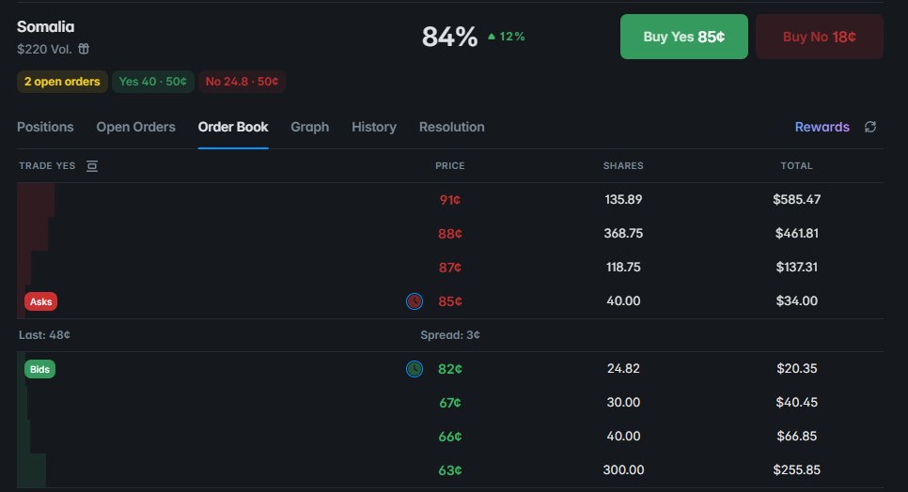
Task: Select the 67¢ bid price
Action: pyautogui.click(x=450, y=403)
